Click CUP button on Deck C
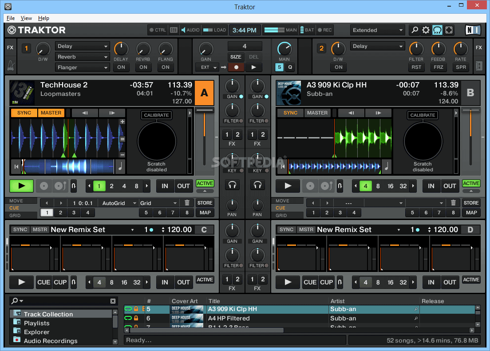Screen dimensions: 490x351 (x=60, y=282)
